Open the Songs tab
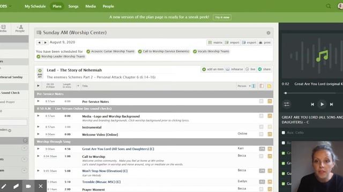The image size is (343, 192). (73, 6)
